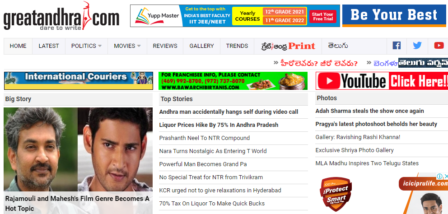Open the Twitter bird icon
Image resolution: width=448 pixels, height=214 pixels.
(x=417, y=46)
